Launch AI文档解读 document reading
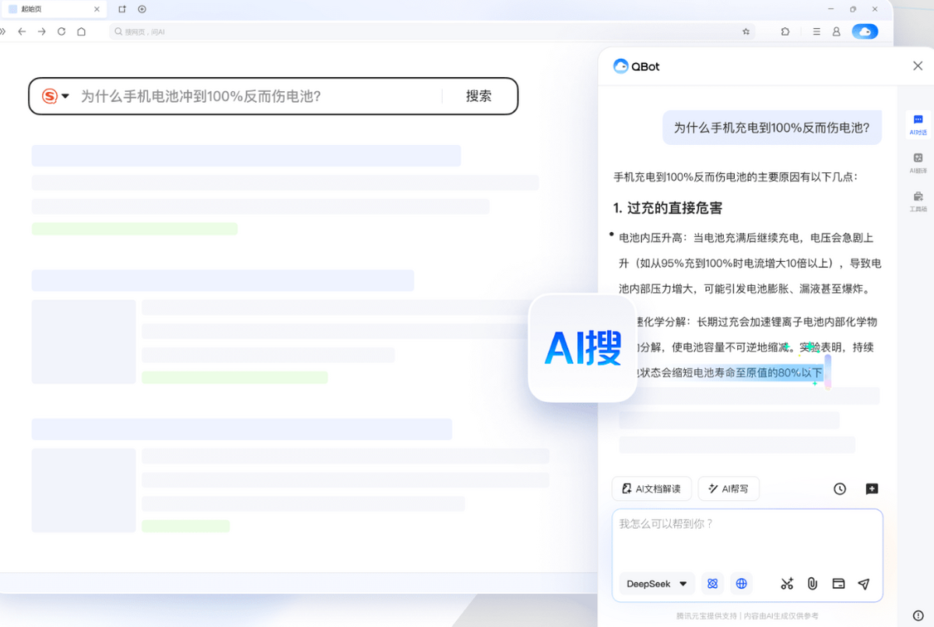Image resolution: width=934 pixels, height=627 pixels. pos(651,488)
